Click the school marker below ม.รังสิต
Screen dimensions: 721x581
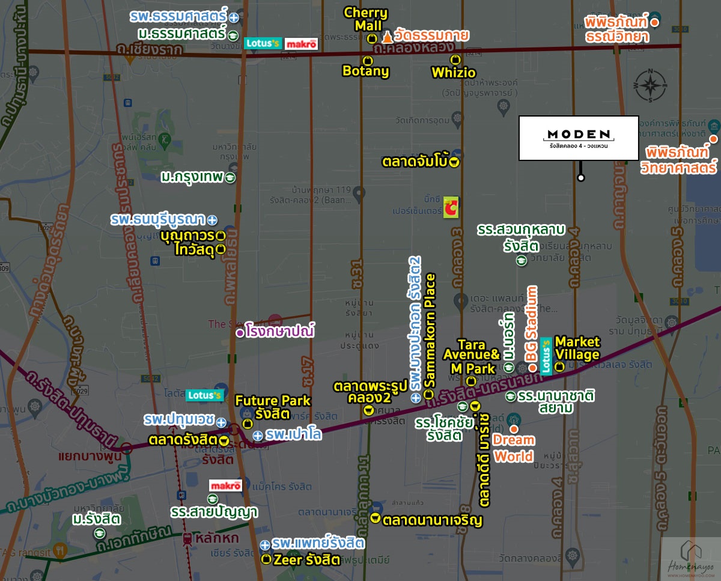[x=100, y=533]
